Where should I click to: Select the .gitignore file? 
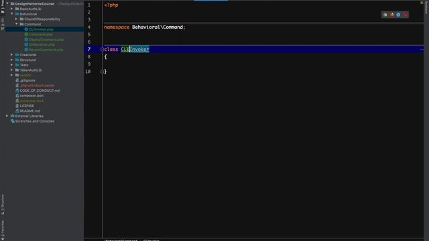(27, 80)
